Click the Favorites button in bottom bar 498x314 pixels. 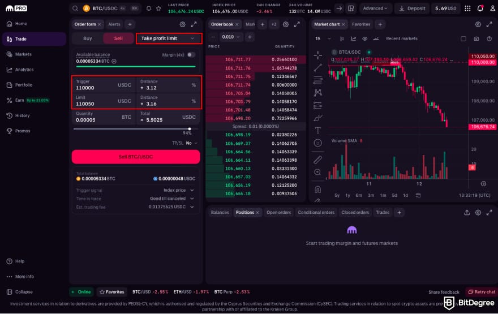(x=111, y=292)
